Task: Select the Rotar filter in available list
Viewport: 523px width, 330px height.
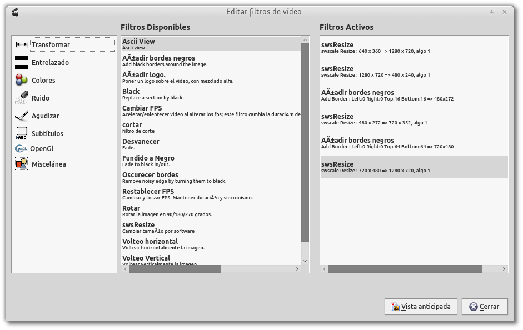Action: coord(211,211)
